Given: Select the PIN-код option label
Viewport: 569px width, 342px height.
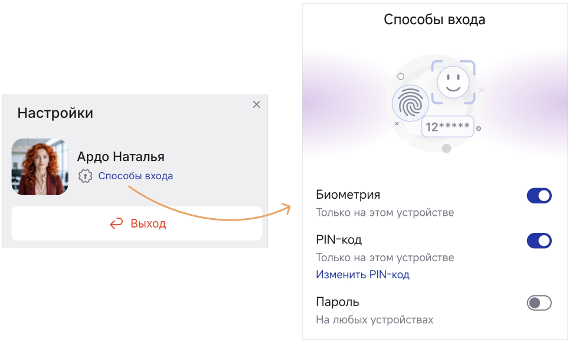Looking at the screenshot, I should click(x=339, y=240).
